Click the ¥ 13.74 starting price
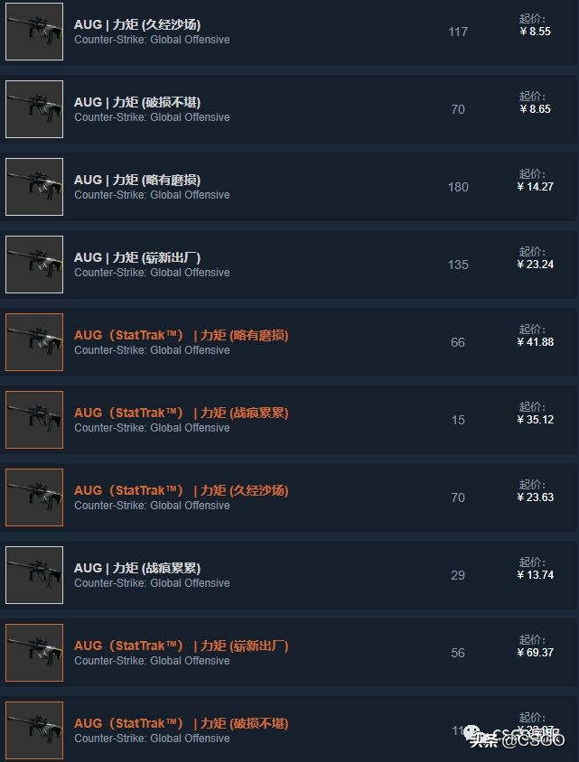 [x=536, y=575]
